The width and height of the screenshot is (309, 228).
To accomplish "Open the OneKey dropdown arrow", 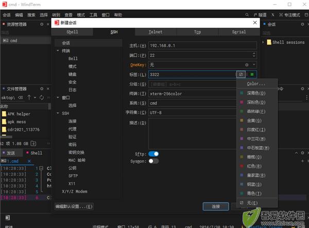I will pyautogui.click(x=254, y=64).
